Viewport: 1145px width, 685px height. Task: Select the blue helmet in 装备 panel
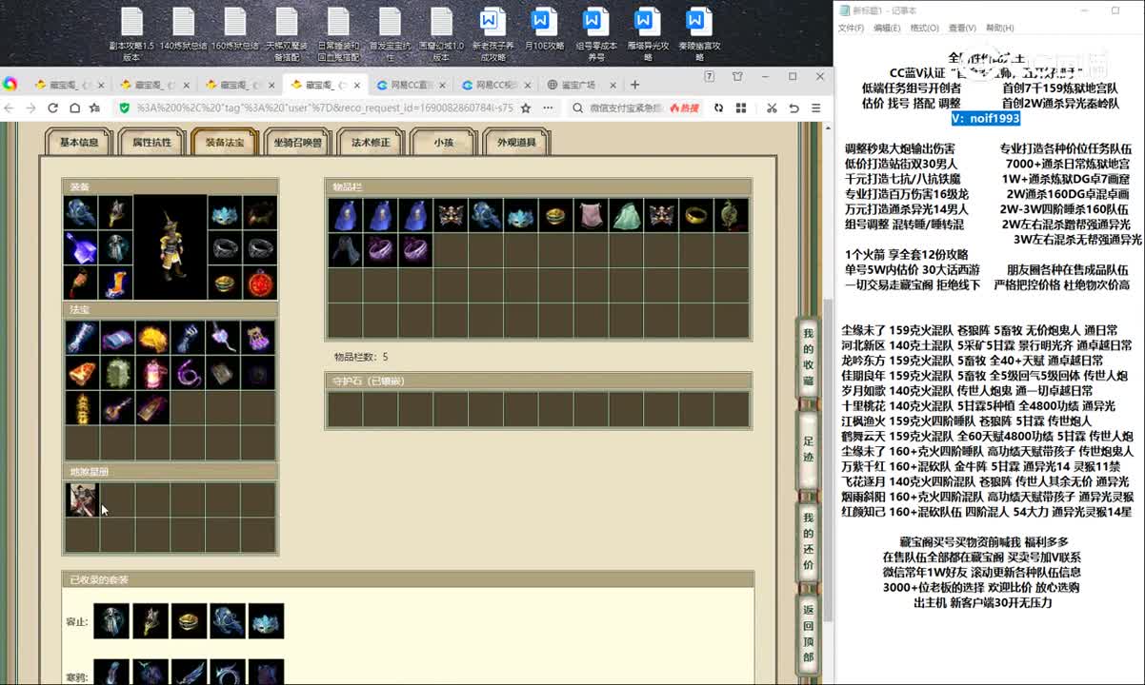click(x=81, y=214)
